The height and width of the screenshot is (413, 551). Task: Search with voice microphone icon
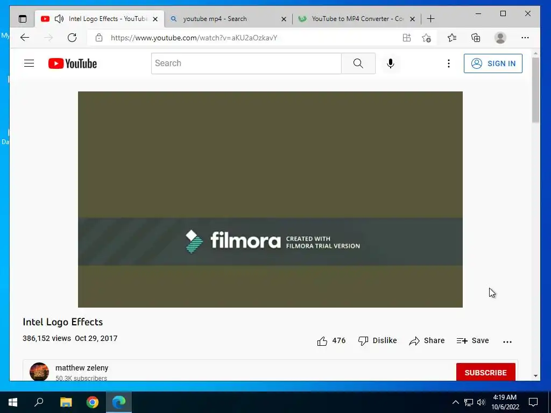coord(391,63)
